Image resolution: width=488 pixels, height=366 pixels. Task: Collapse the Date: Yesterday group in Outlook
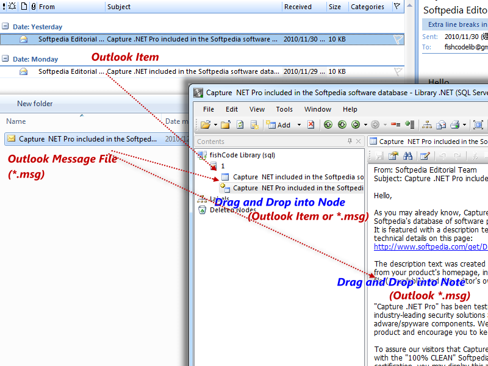(4, 27)
